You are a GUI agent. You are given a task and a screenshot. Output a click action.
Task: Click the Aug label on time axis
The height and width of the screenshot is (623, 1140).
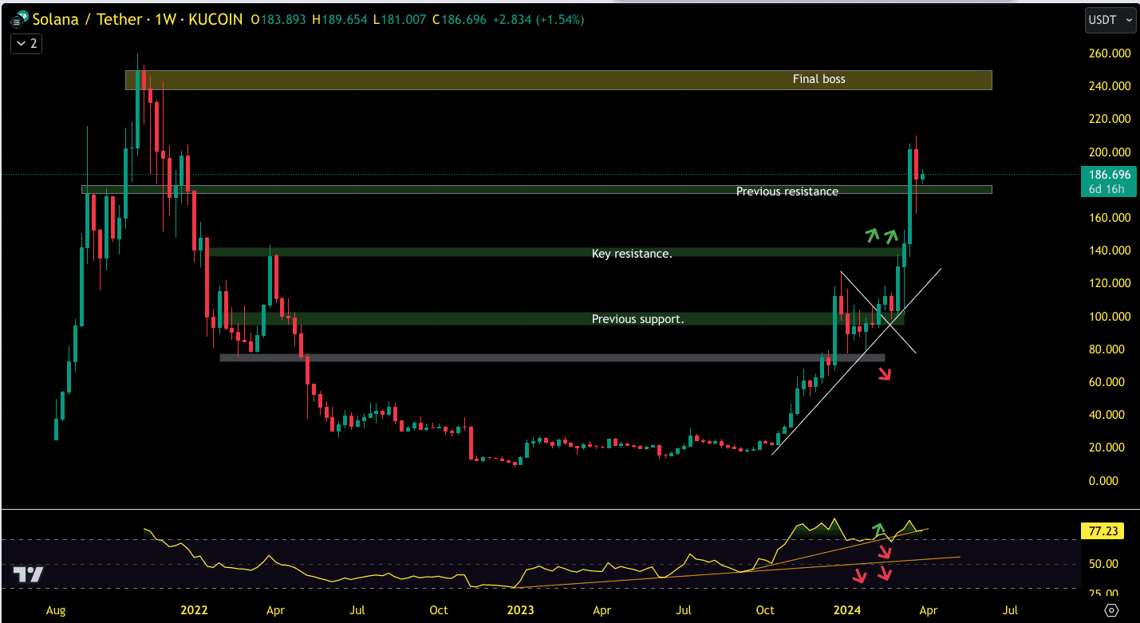(x=55, y=611)
